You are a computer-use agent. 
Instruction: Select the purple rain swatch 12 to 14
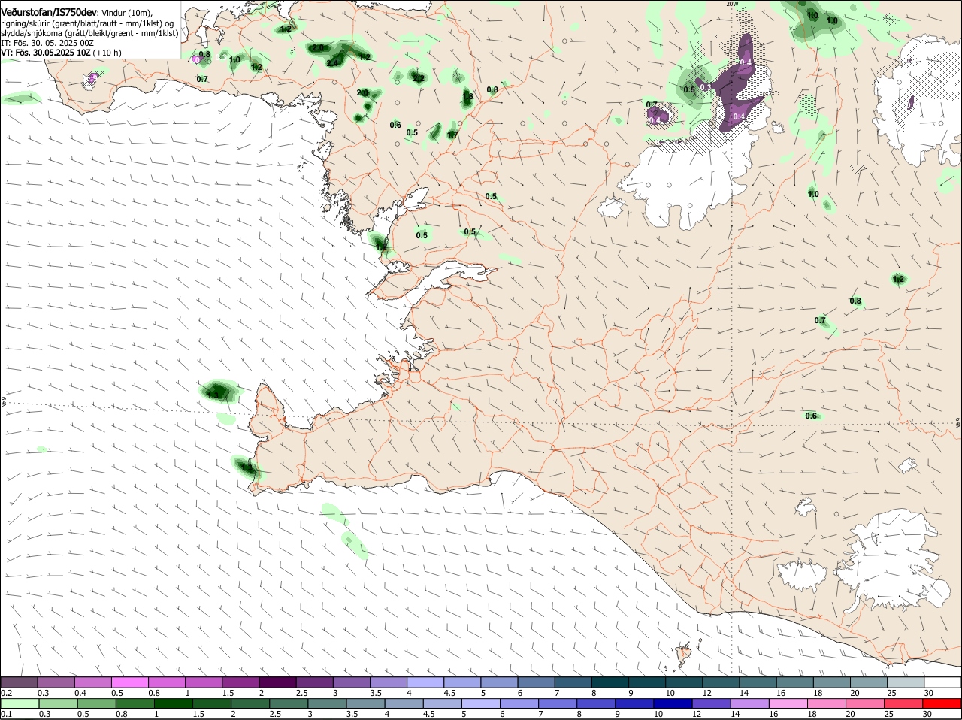tap(710, 703)
